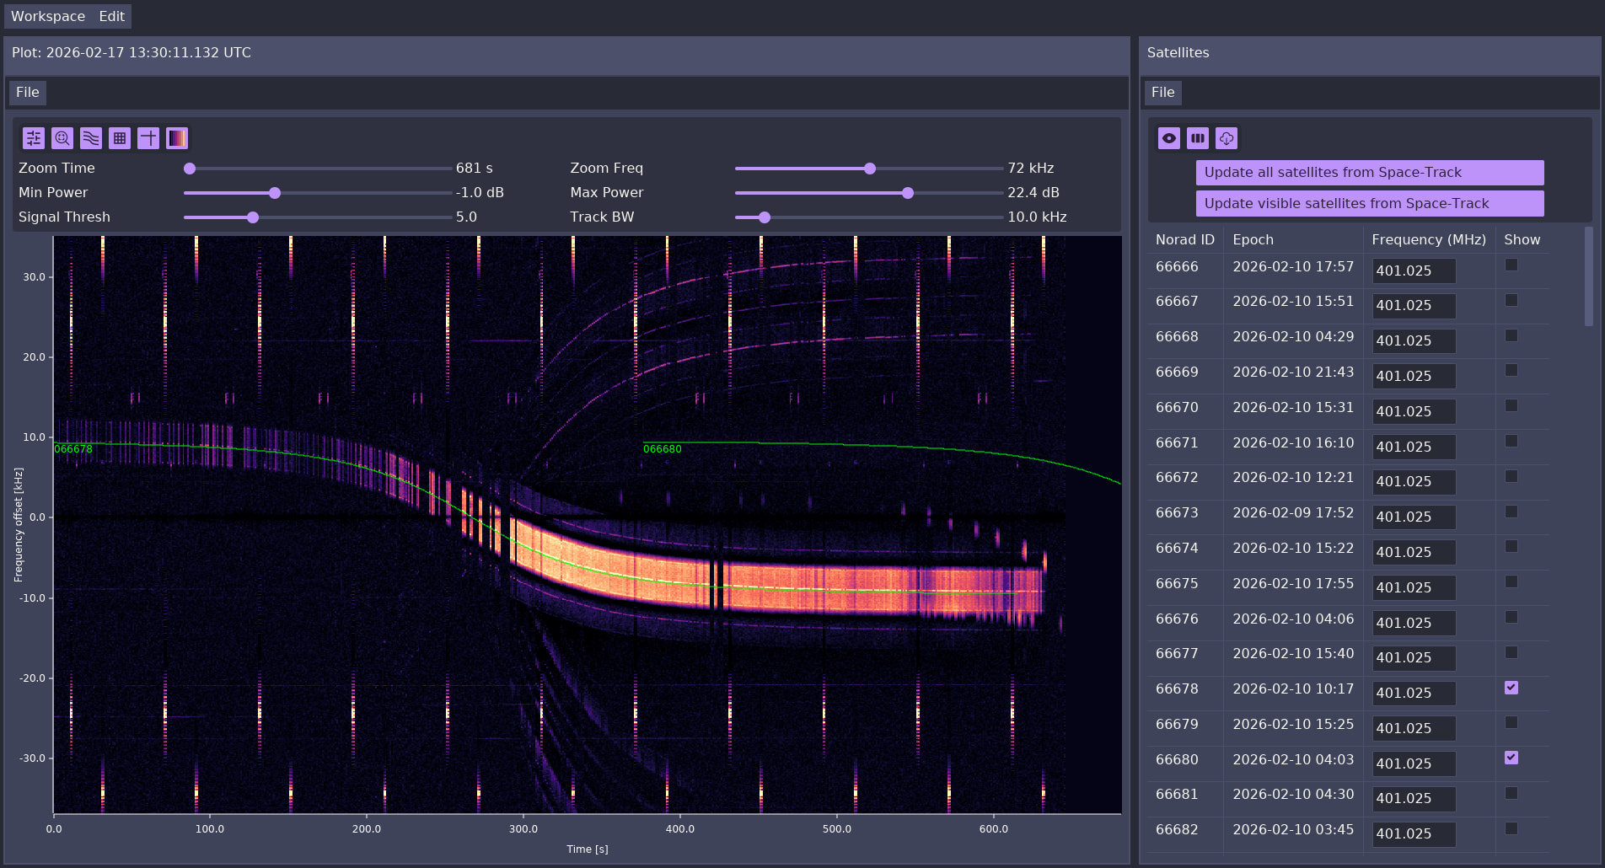Image resolution: width=1605 pixels, height=868 pixels.
Task: Click the sliders settings icon in plot toolbar
Action: [34, 138]
